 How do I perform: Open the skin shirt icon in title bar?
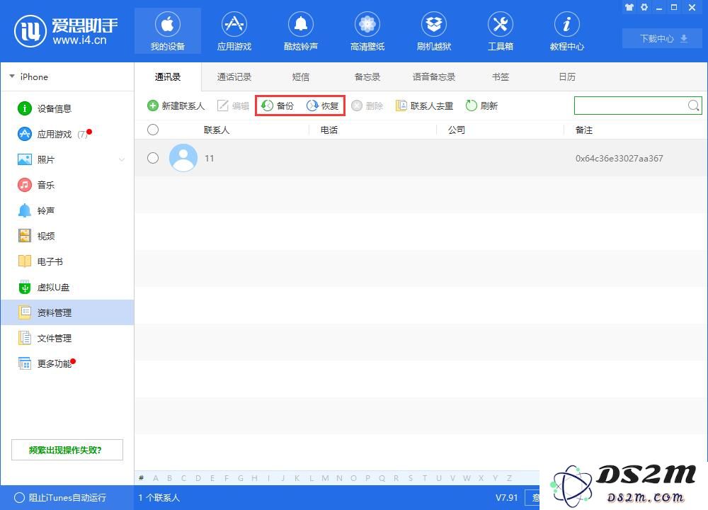click(629, 7)
